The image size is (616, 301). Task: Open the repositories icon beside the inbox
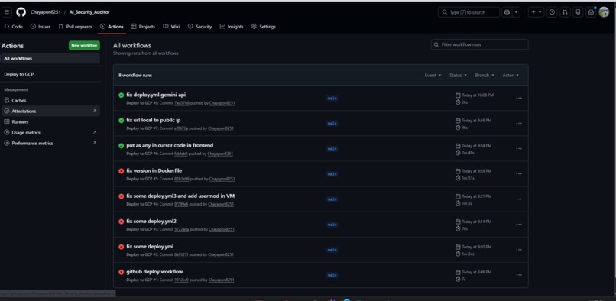click(578, 12)
